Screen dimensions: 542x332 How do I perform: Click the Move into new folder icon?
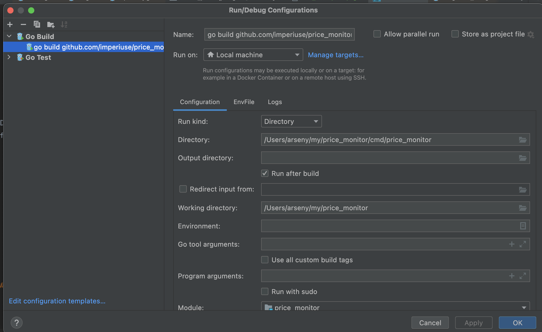pos(50,25)
